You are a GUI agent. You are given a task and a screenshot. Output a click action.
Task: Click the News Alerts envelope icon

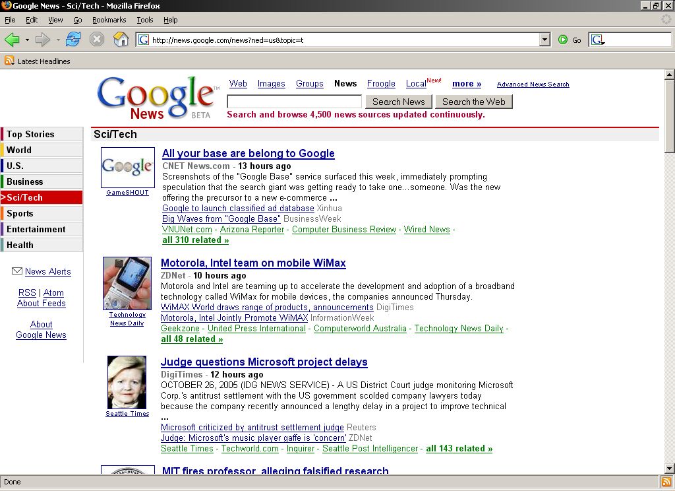tap(16, 271)
